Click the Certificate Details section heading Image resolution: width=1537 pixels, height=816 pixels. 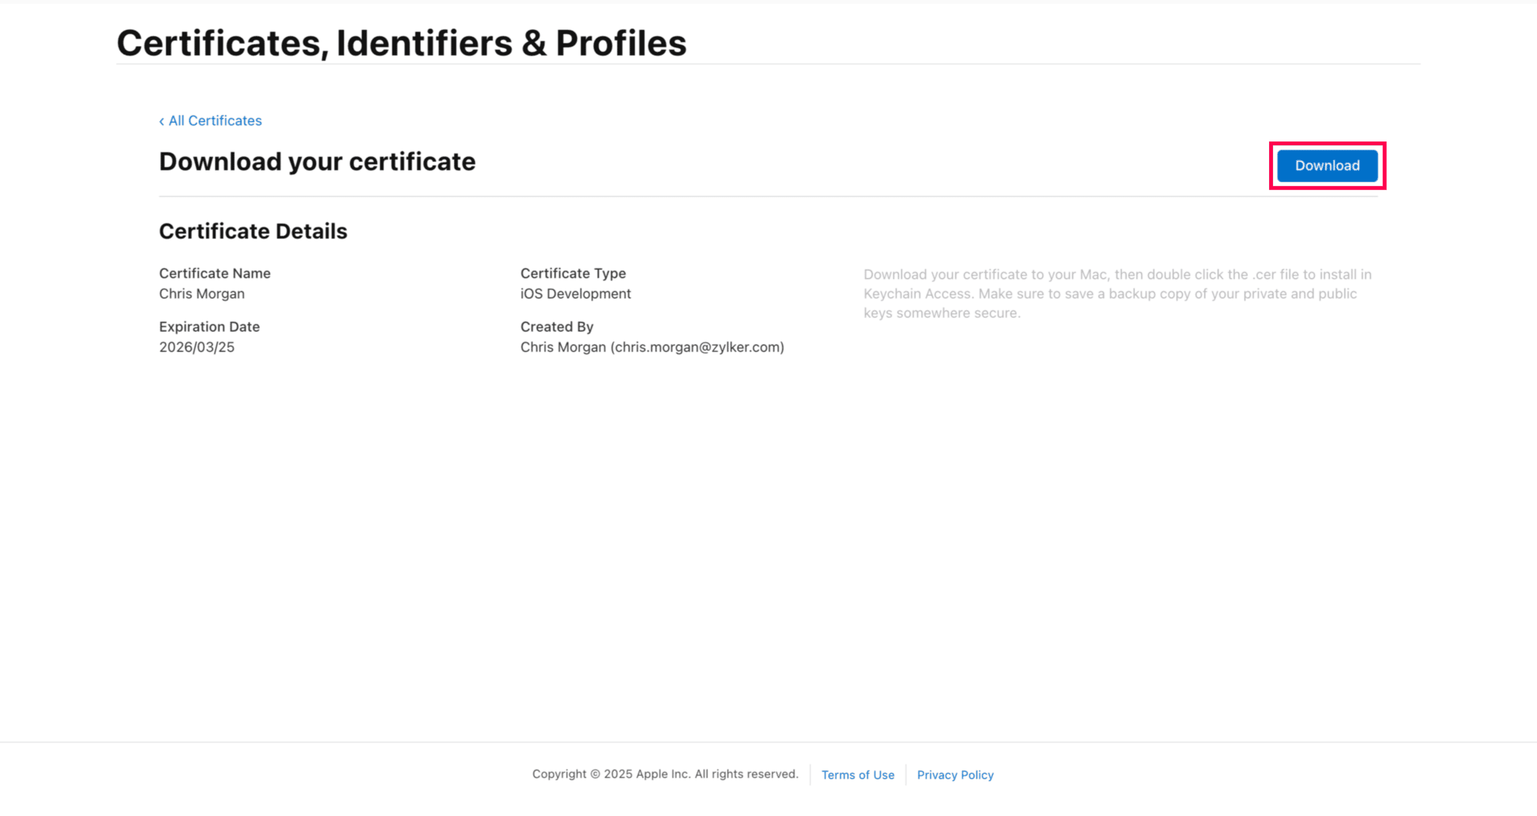click(x=253, y=231)
